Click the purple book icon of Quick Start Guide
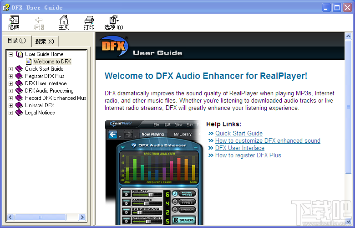Image resolution: width=355 pixels, height=228 pixels. [19, 69]
